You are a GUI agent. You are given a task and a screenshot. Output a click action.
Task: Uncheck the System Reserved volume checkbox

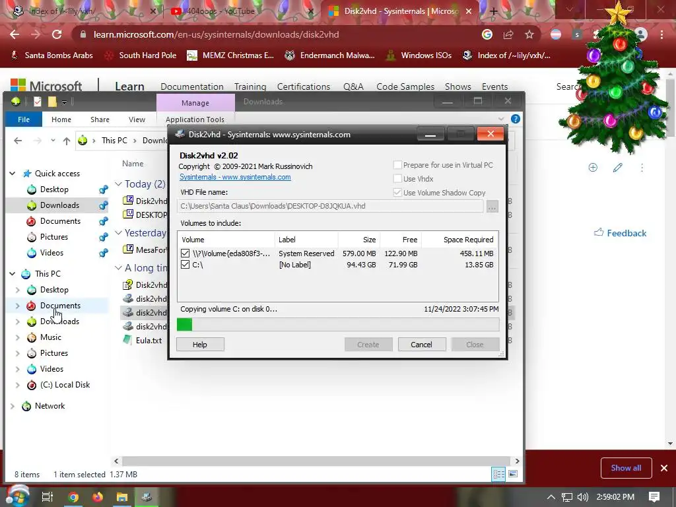[x=185, y=253]
